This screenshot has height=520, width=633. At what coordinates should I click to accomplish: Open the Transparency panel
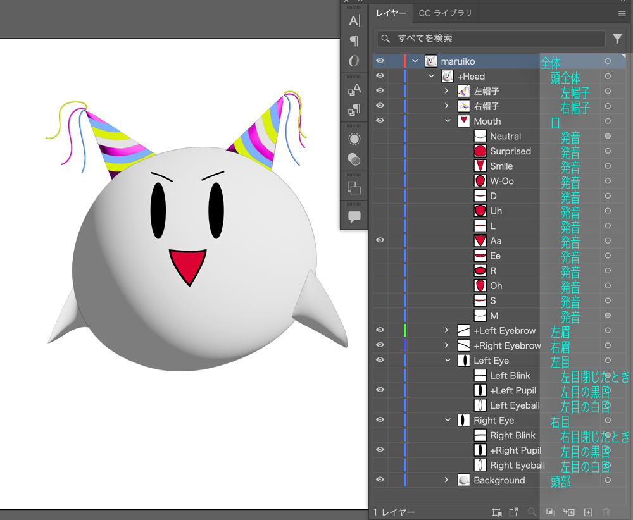point(354,159)
